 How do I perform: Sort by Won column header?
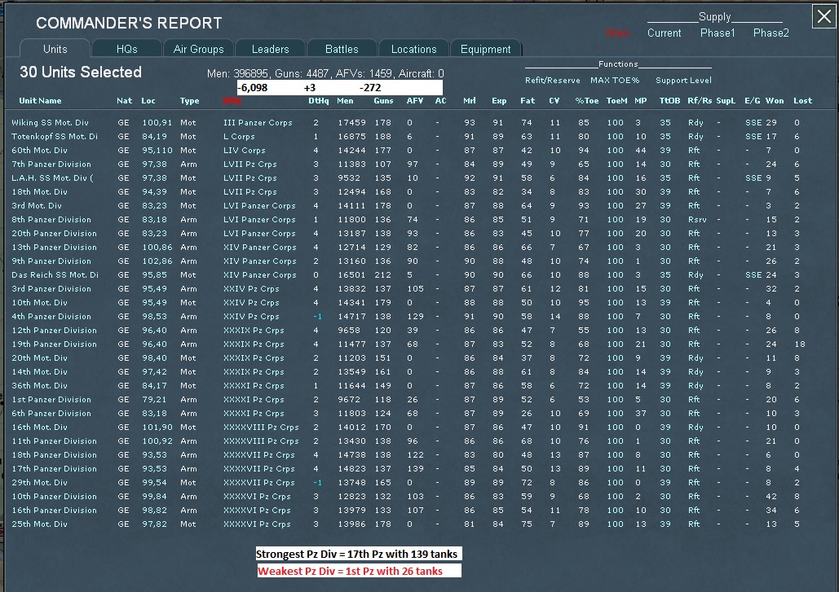point(775,100)
